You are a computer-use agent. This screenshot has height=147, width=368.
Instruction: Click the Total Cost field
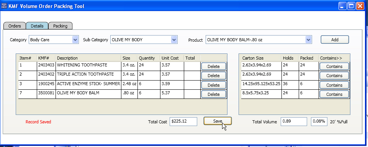click(x=183, y=121)
